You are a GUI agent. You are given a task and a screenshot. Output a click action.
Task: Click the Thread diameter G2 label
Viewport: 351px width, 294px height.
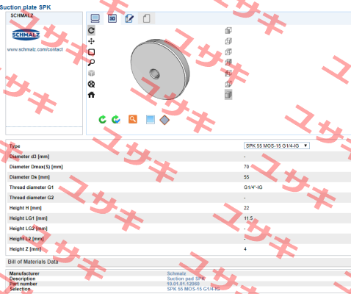pyautogui.click(x=32, y=198)
